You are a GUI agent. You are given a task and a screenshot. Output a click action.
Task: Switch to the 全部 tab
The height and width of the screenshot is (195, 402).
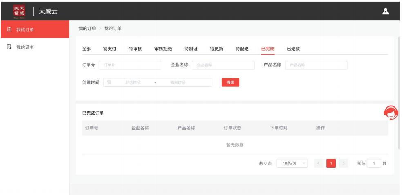click(x=86, y=49)
